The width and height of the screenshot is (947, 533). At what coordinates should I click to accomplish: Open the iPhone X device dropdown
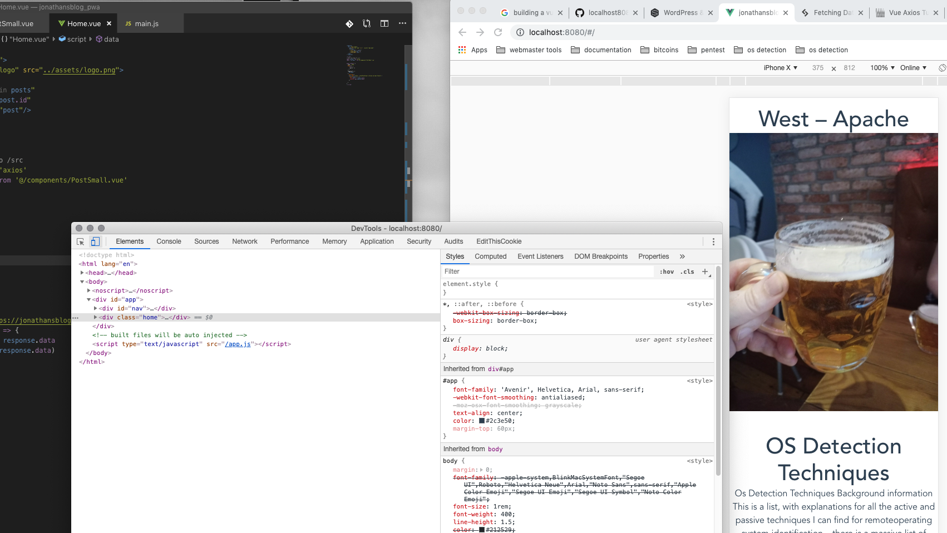point(780,68)
